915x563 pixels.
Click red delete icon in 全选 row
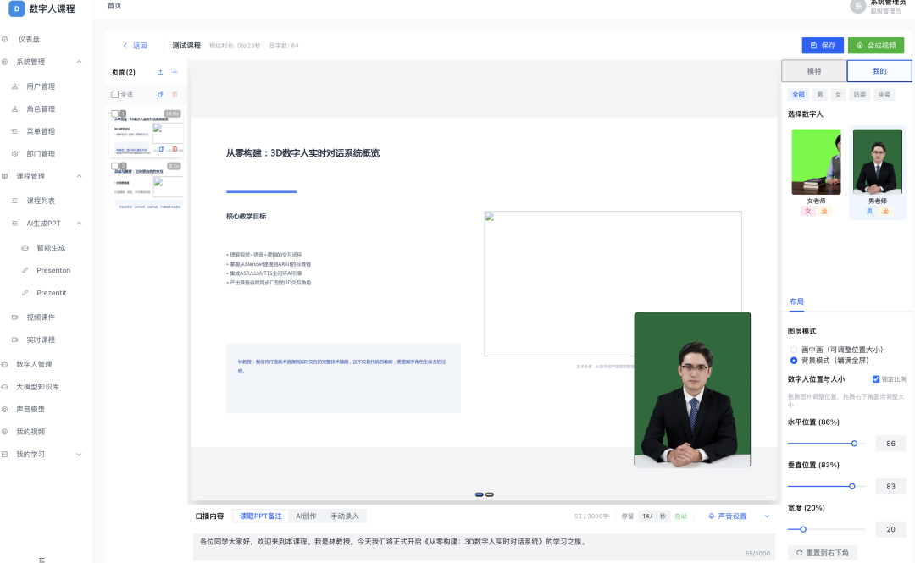tap(175, 95)
